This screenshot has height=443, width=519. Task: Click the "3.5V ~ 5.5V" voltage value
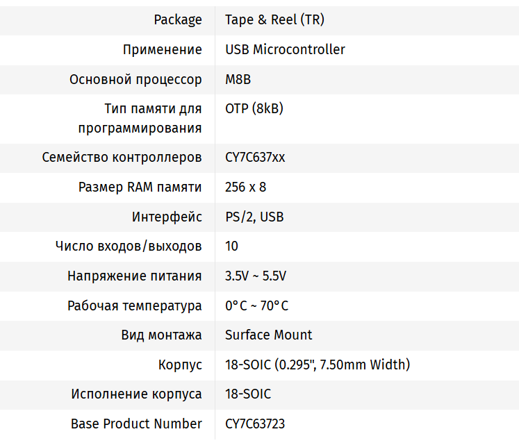tap(256, 276)
